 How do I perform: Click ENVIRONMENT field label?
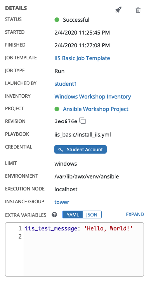(x=22, y=176)
